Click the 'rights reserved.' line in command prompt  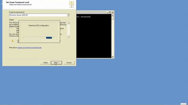(84, 17)
